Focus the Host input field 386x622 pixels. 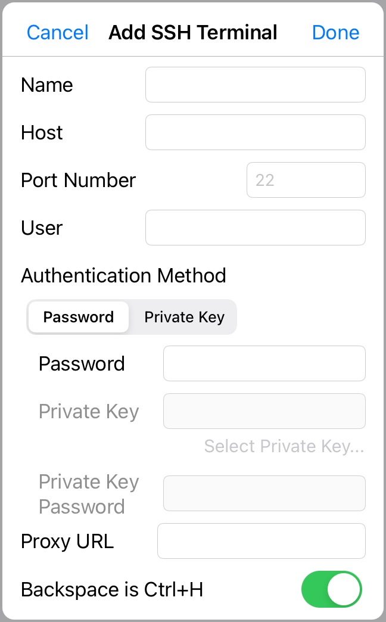255,132
